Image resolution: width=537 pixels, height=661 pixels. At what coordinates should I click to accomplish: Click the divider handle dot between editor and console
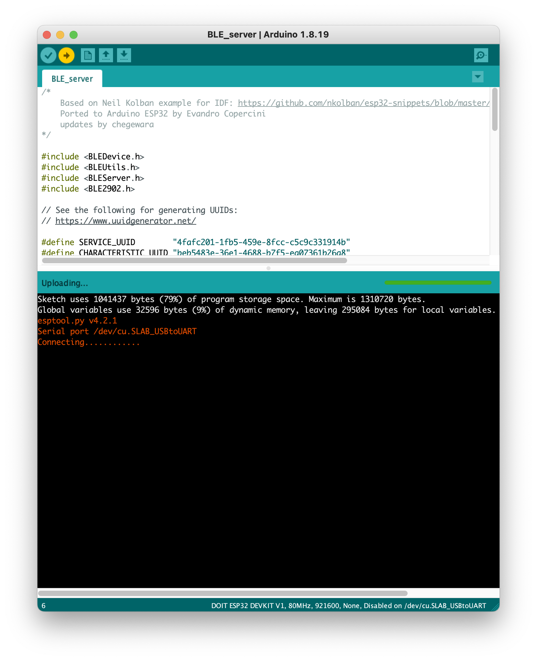(x=268, y=268)
